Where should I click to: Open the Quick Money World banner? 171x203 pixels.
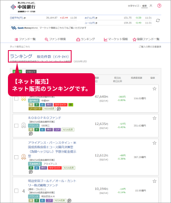click(24, 28)
